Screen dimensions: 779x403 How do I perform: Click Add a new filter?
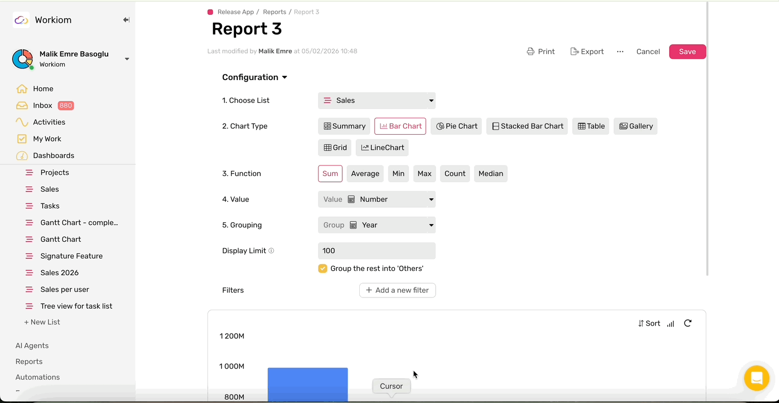coord(397,290)
